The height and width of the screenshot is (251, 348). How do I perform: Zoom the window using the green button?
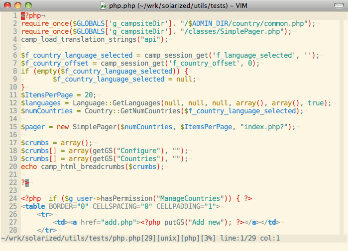28,5
